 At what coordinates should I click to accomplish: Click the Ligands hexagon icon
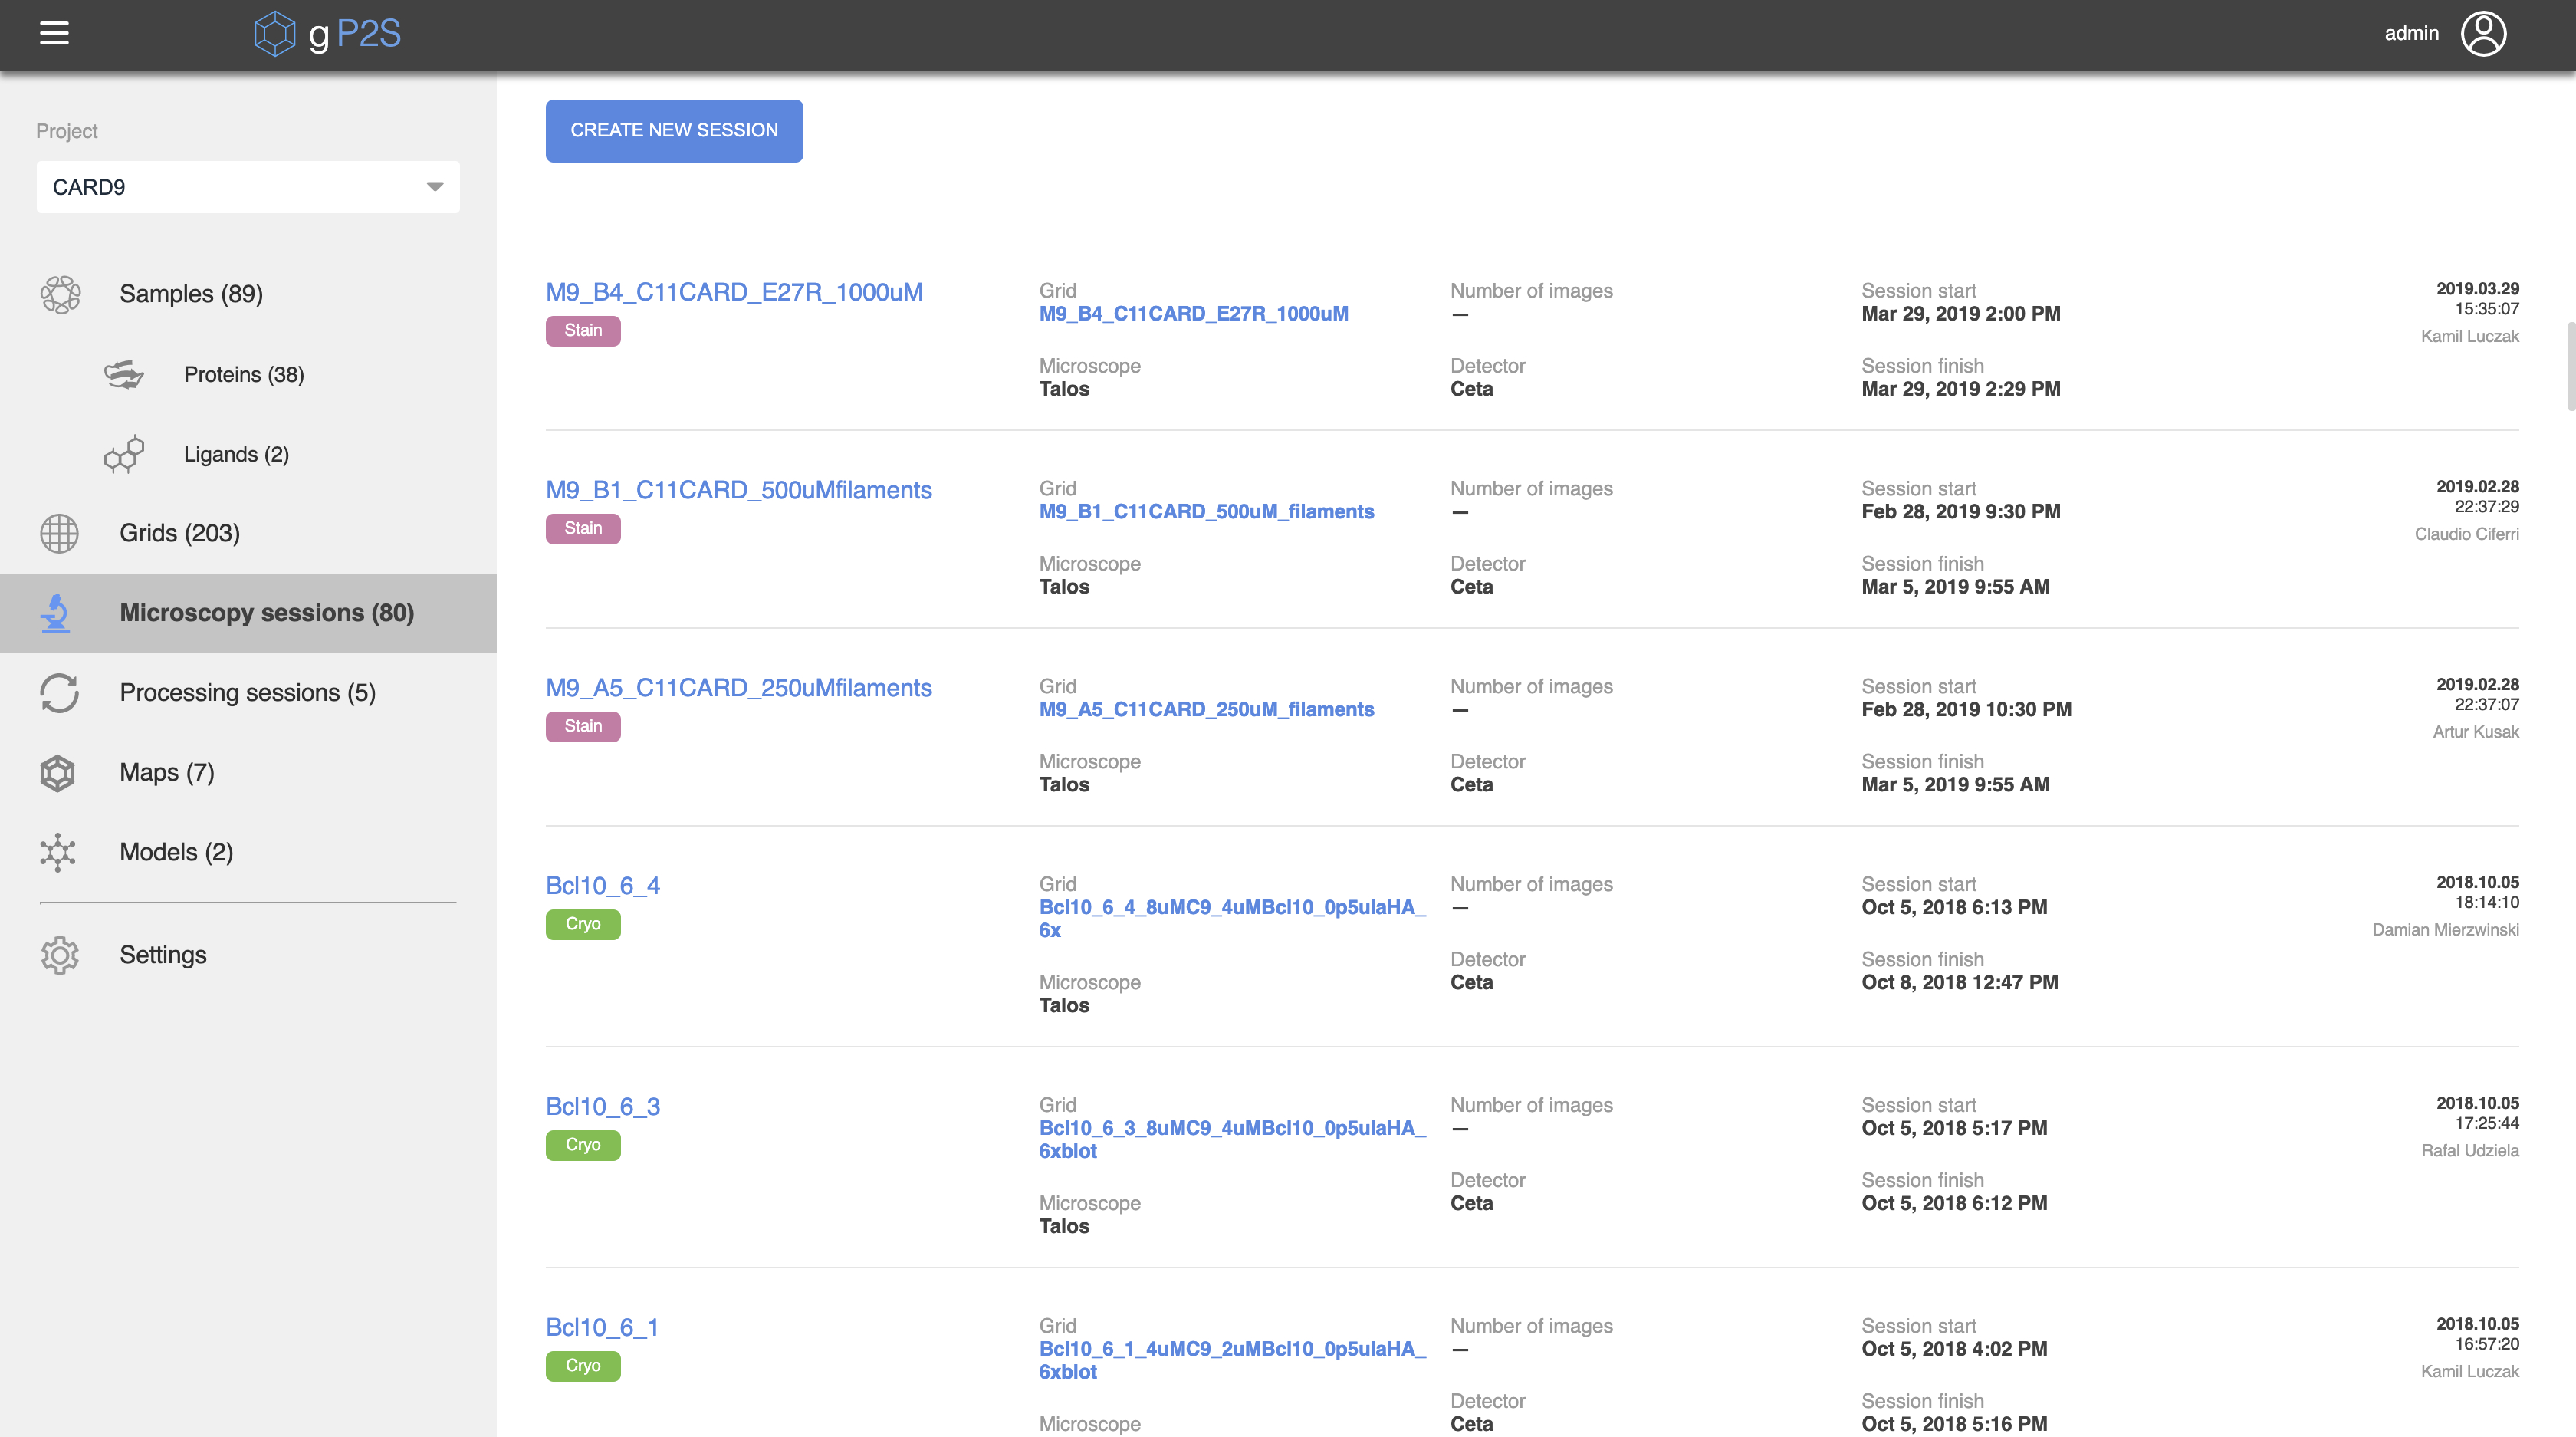(x=124, y=454)
